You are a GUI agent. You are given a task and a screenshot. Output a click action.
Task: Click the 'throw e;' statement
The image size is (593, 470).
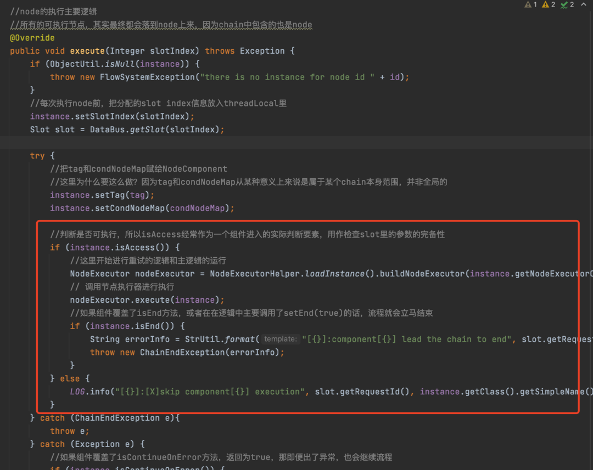click(x=70, y=431)
